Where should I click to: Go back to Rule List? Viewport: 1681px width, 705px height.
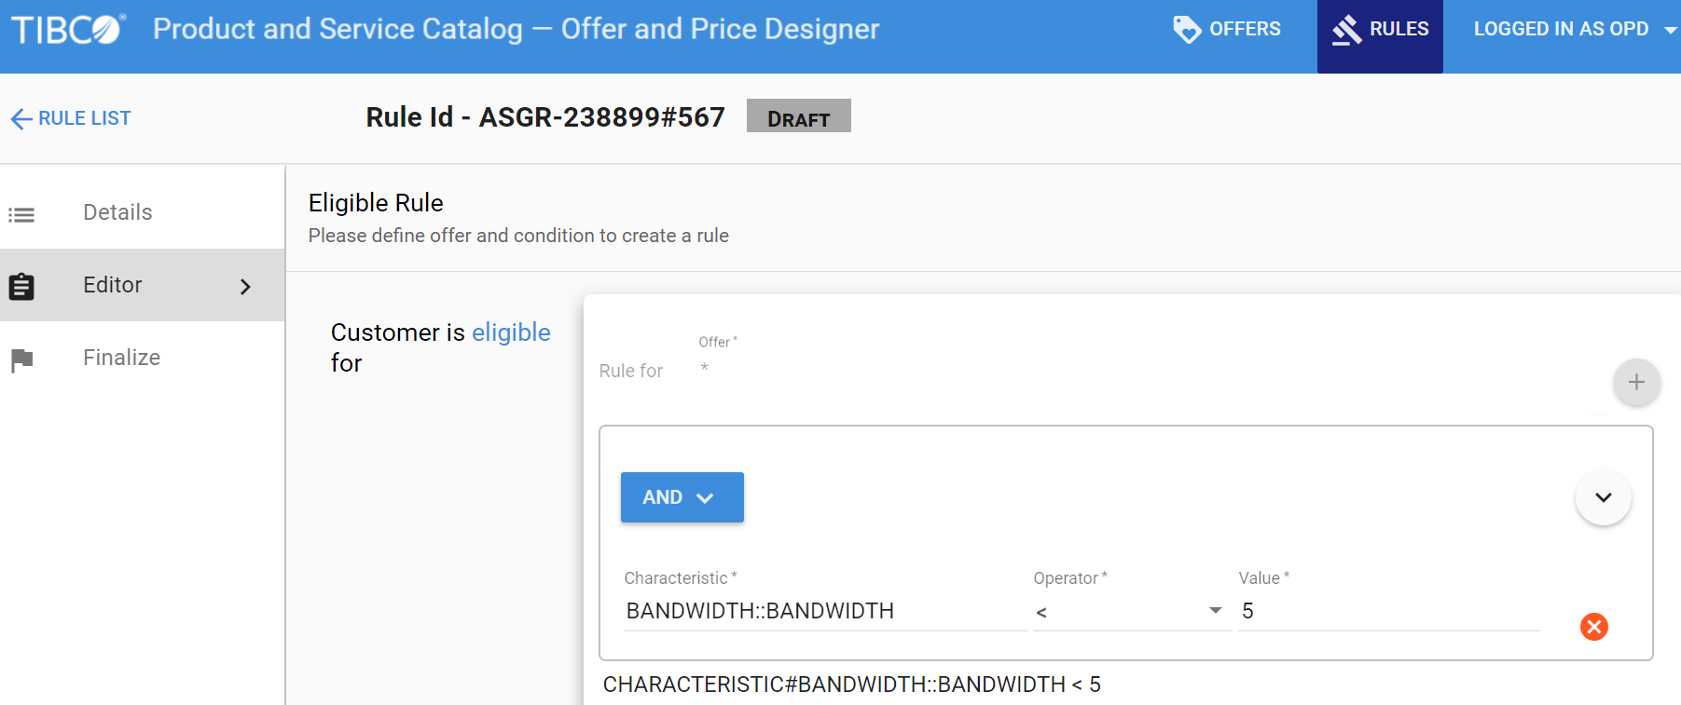pos(84,118)
